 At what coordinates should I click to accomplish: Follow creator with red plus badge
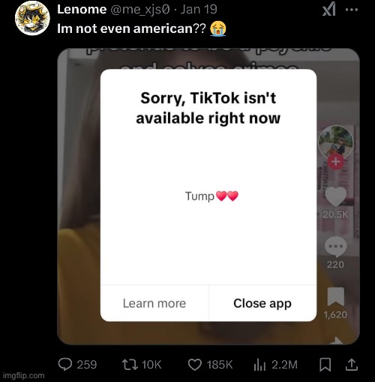click(x=335, y=162)
